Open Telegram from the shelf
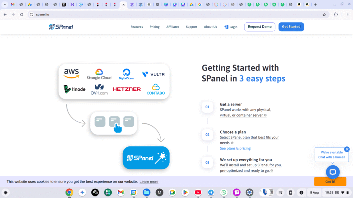The image size is (353, 198). (x=211, y=192)
